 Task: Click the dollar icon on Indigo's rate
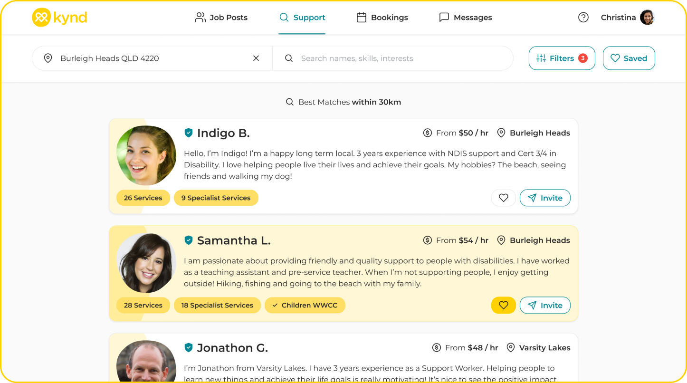[428, 133]
